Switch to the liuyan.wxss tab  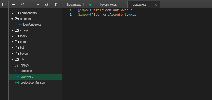tap(108, 5)
